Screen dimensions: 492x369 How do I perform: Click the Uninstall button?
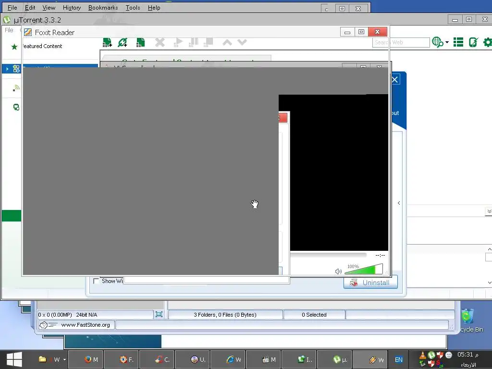370,283
